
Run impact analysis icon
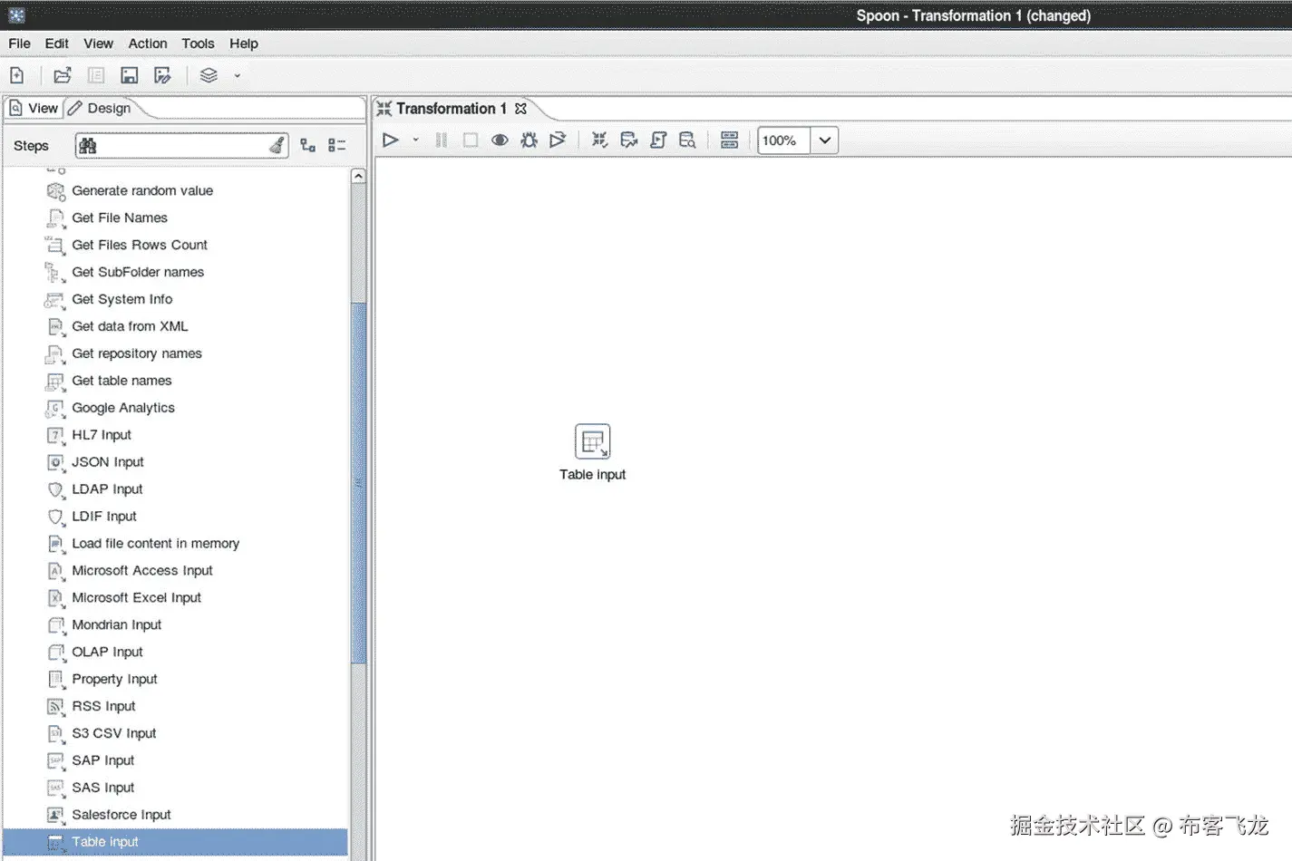point(629,140)
